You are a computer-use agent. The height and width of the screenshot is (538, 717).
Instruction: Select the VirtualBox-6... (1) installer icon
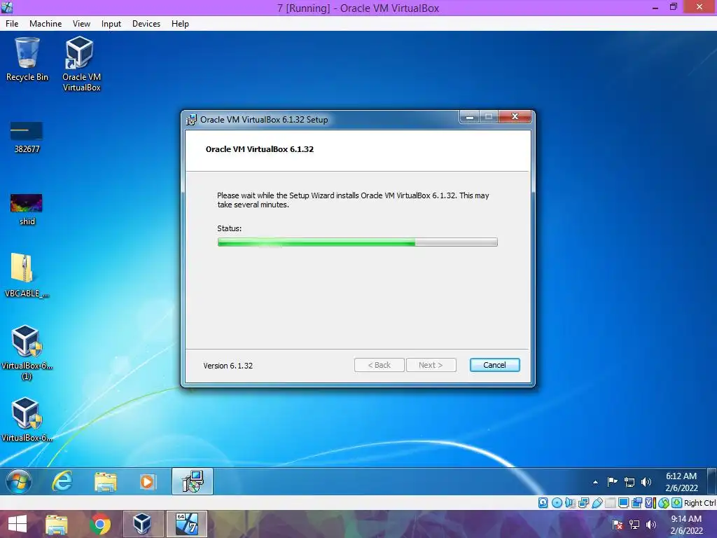27,352
